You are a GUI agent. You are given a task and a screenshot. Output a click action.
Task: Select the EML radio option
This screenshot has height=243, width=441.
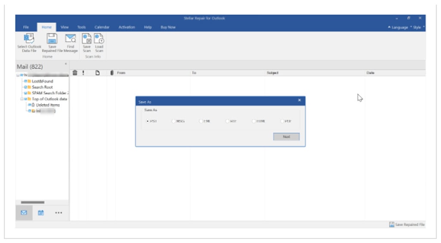[x=201, y=121]
